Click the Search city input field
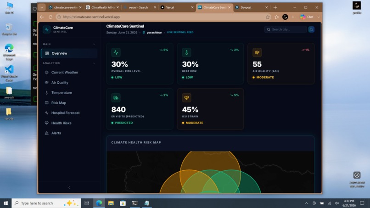The image size is (370, 208). (286, 29)
